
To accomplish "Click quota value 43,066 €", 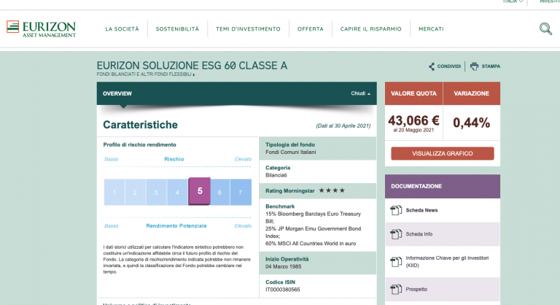I will click(x=413, y=121).
